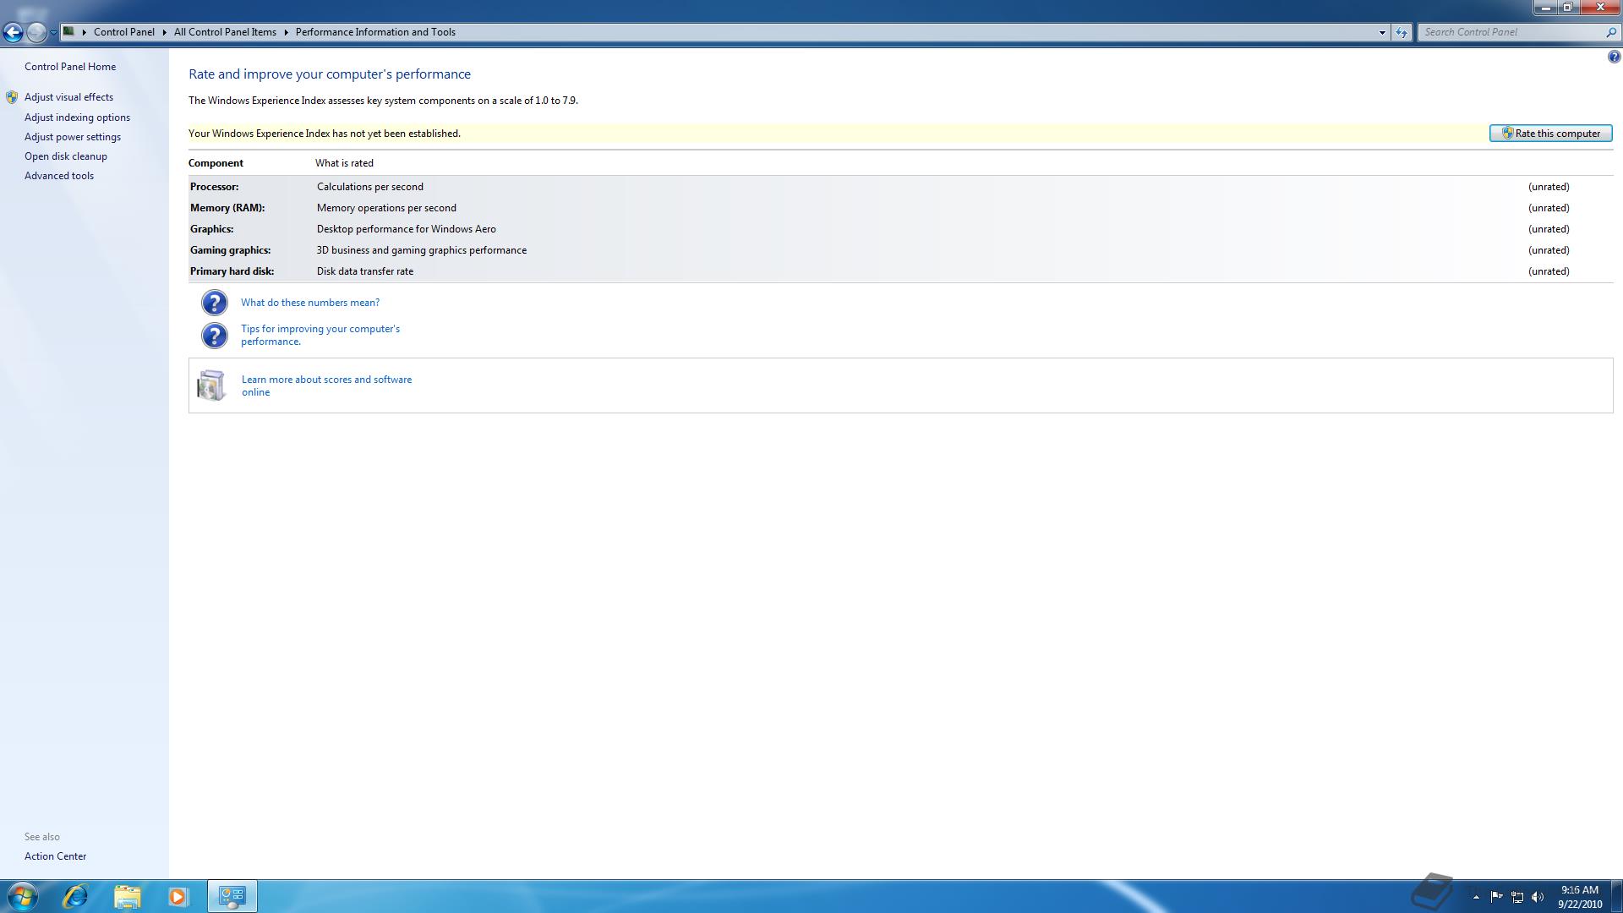The image size is (1623, 913).
Task: Show hidden tray icons arrow
Action: tap(1476, 897)
